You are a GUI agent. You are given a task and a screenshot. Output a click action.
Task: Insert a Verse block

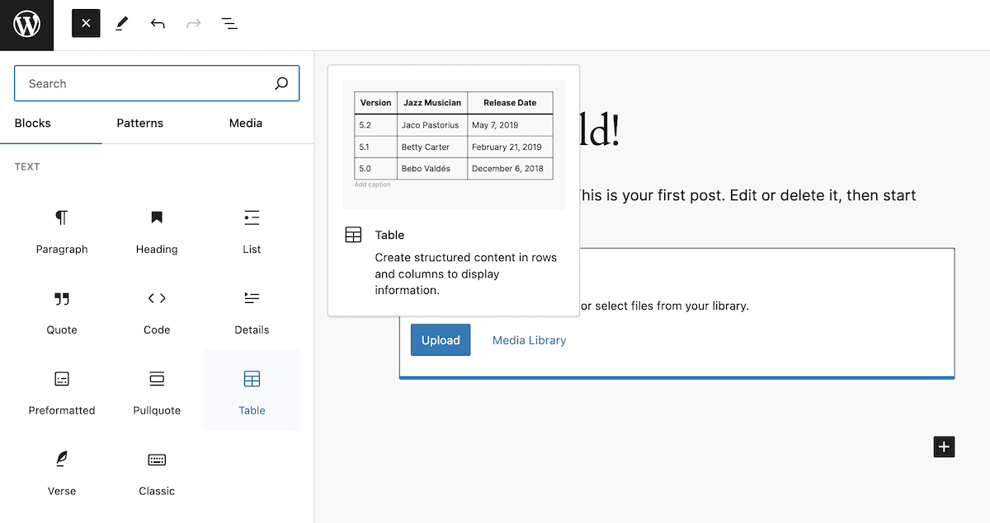pyautogui.click(x=62, y=474)
